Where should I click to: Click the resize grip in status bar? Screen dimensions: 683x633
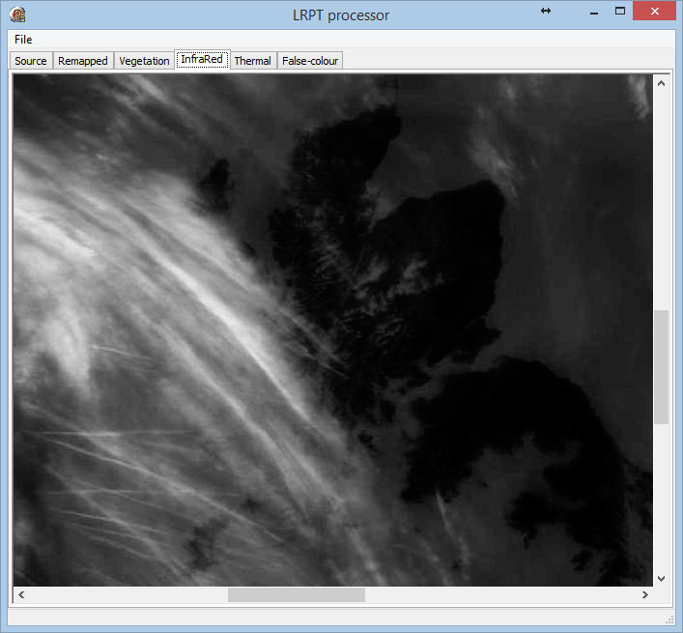coord(669,619)
